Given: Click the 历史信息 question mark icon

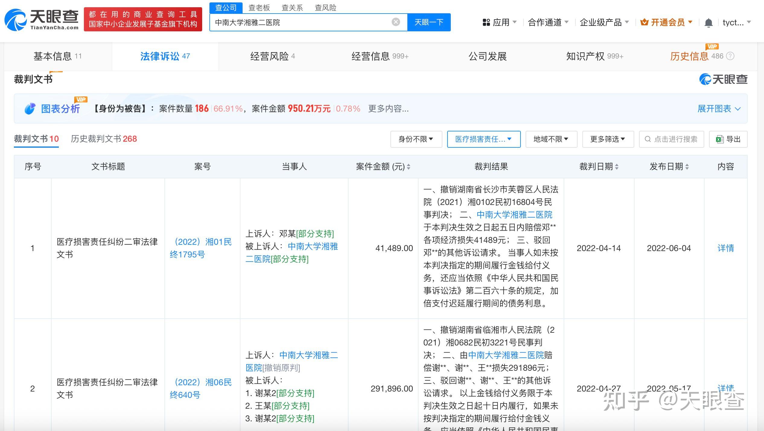Looking at the screenshot, I should tap(730, 56).
